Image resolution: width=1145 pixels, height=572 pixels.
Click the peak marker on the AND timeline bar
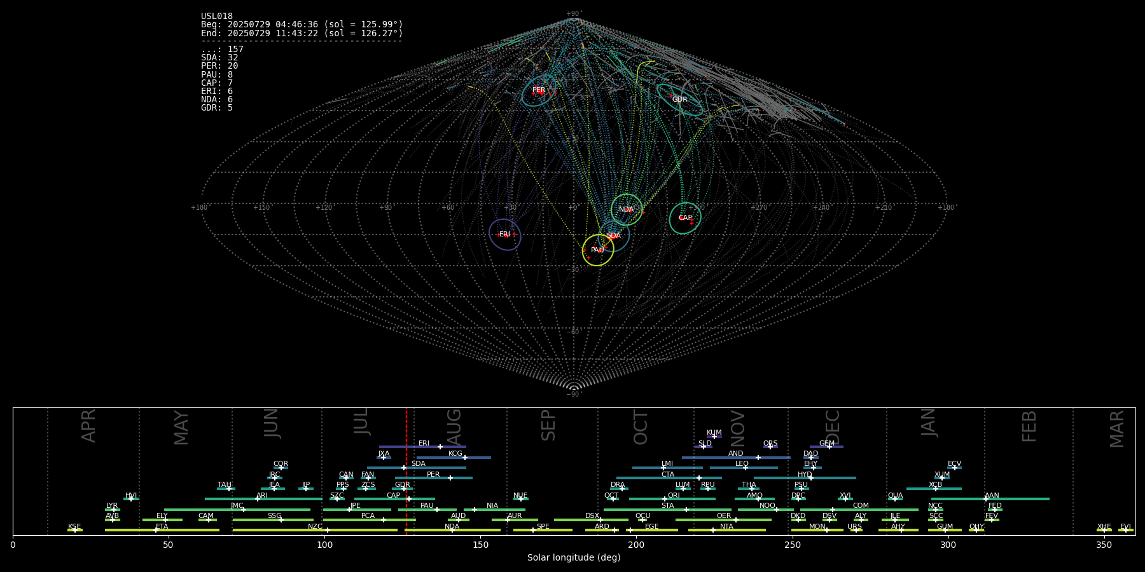758,458
